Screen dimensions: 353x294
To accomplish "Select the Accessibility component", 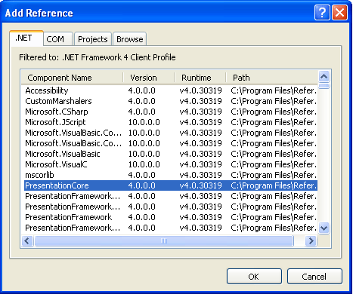I will point(171,90).
